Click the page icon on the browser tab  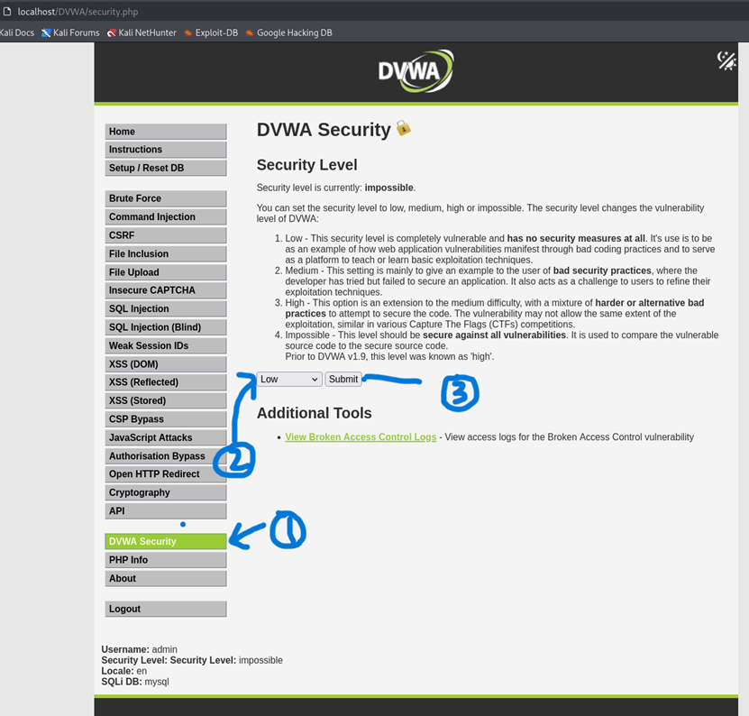(x=7, y=13)
